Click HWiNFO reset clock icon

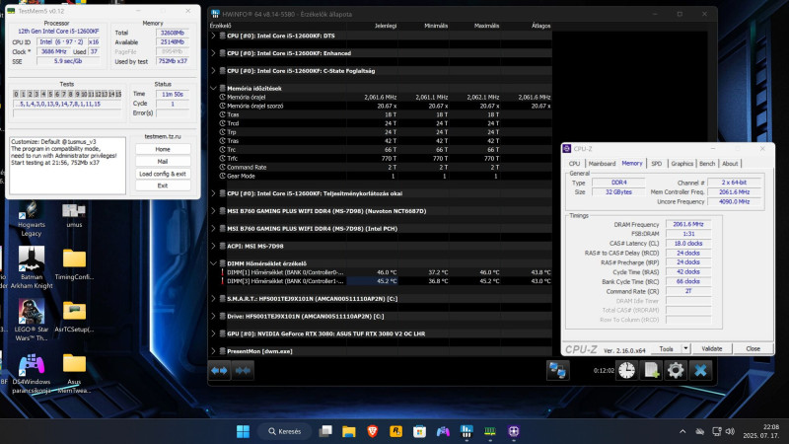point(626,371)
